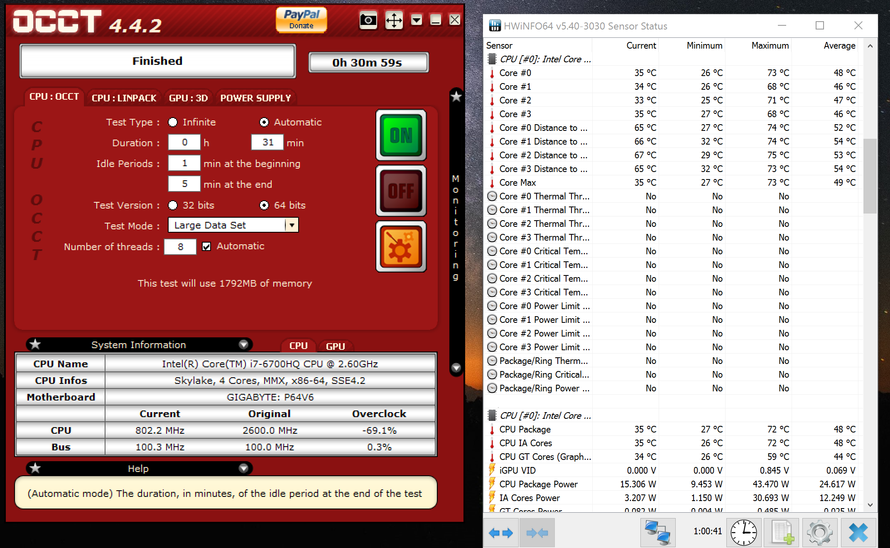
Task: Click HWiNFO reset clock icon
Action: pyautogui.click(x=743, y=532)
